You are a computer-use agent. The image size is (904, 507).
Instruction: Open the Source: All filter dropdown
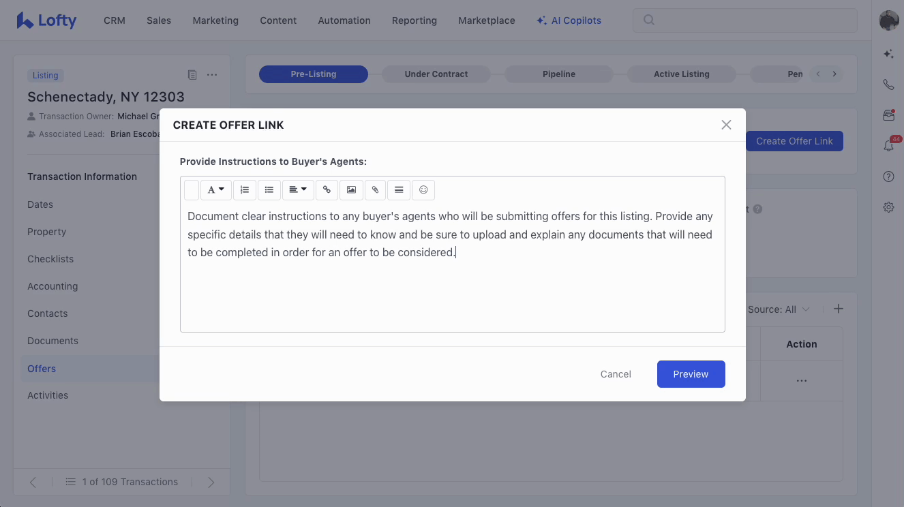[x=779, y=309]
